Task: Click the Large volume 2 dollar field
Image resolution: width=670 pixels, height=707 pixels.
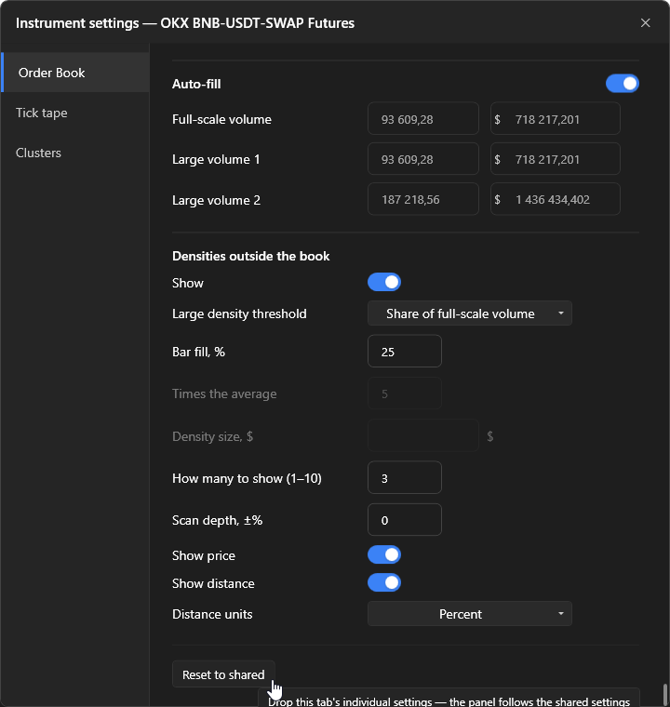Action: tap(556, 199)
